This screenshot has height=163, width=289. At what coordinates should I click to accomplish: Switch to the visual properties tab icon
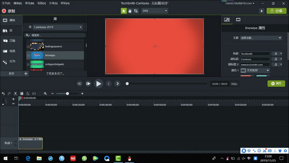(x=238, y=19)
